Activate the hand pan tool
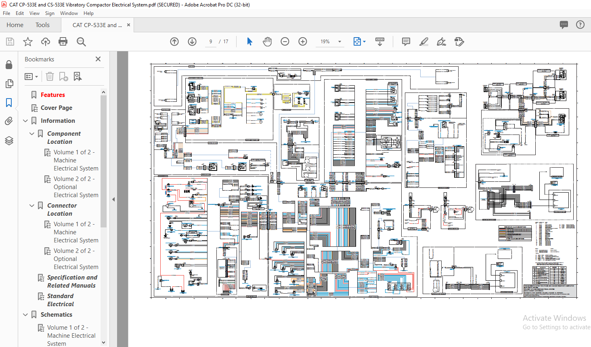591x347 pixels. (267, 42)
